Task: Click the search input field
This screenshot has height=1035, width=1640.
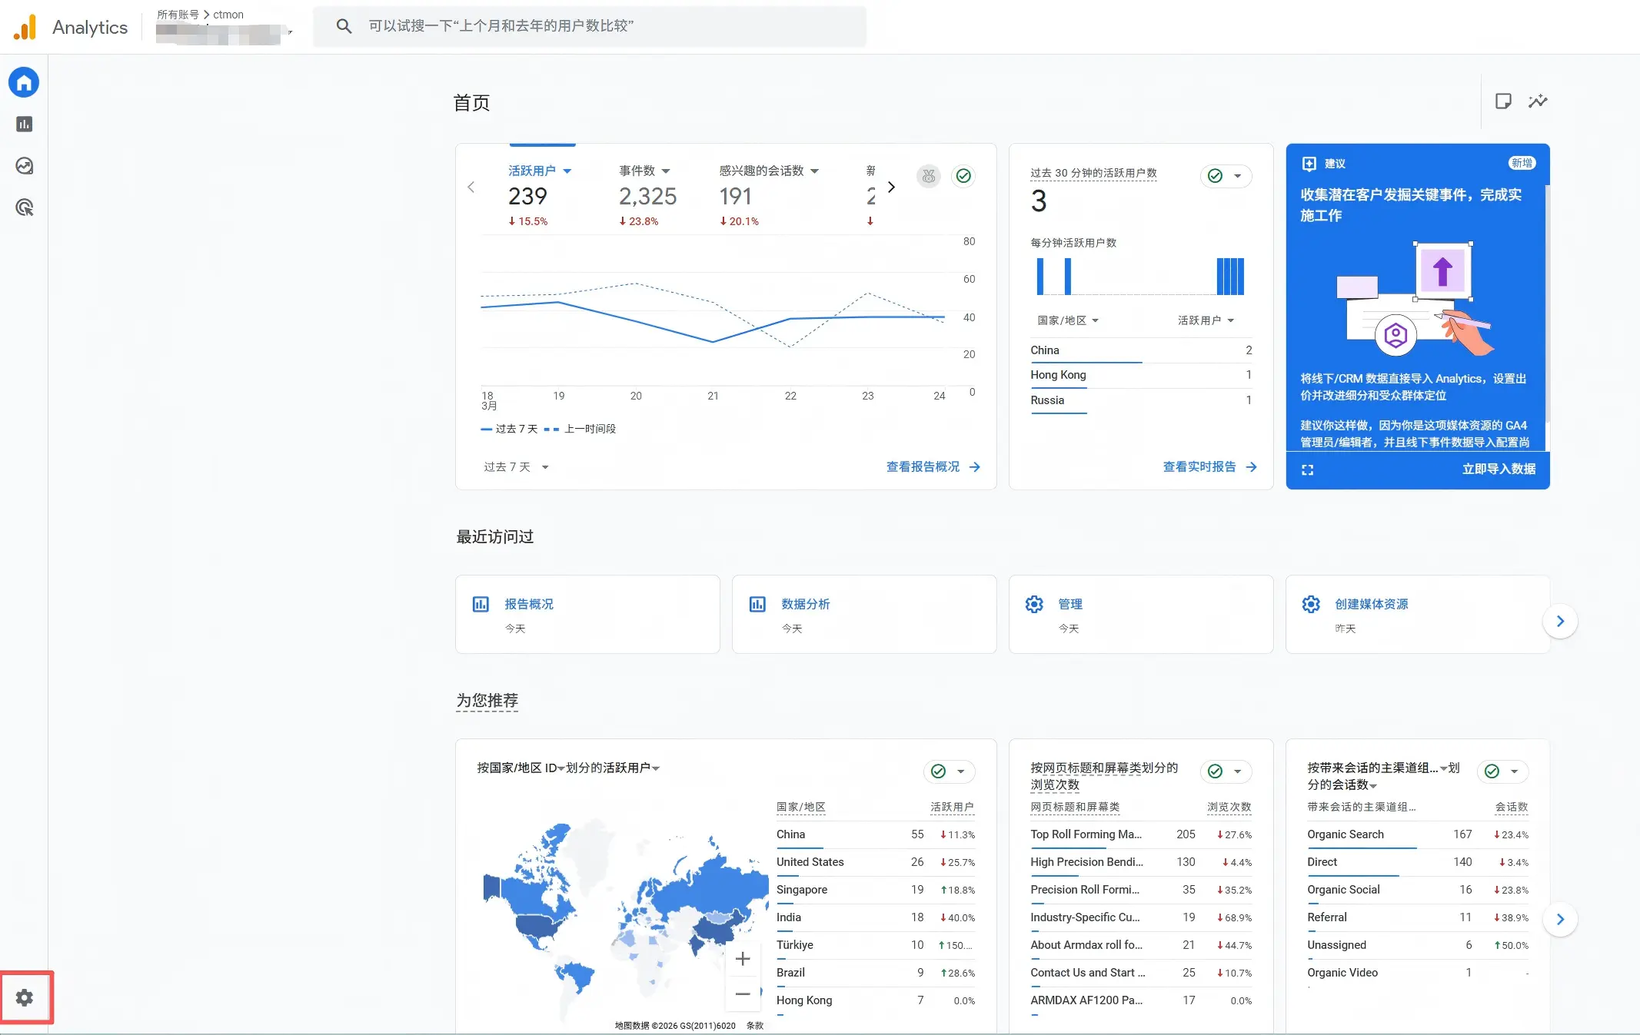Action: [590, 26]
